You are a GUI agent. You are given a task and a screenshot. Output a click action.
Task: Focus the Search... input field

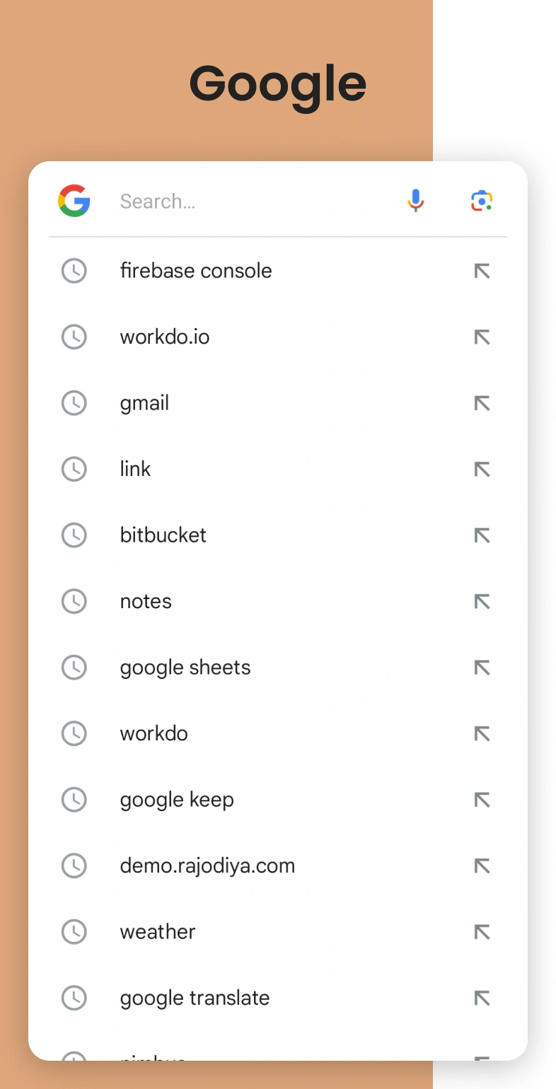255,202
